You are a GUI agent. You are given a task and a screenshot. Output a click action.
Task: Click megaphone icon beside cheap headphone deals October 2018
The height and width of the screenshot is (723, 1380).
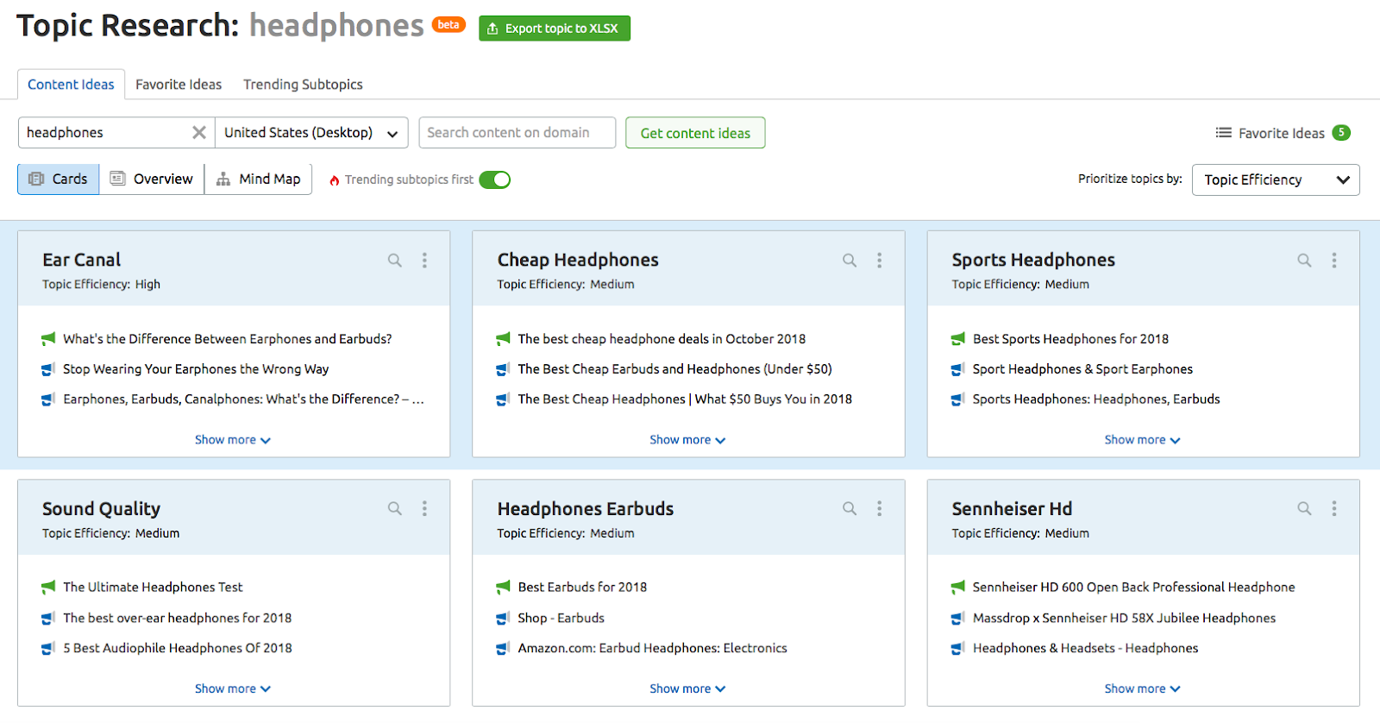click(x=503, y=339)
